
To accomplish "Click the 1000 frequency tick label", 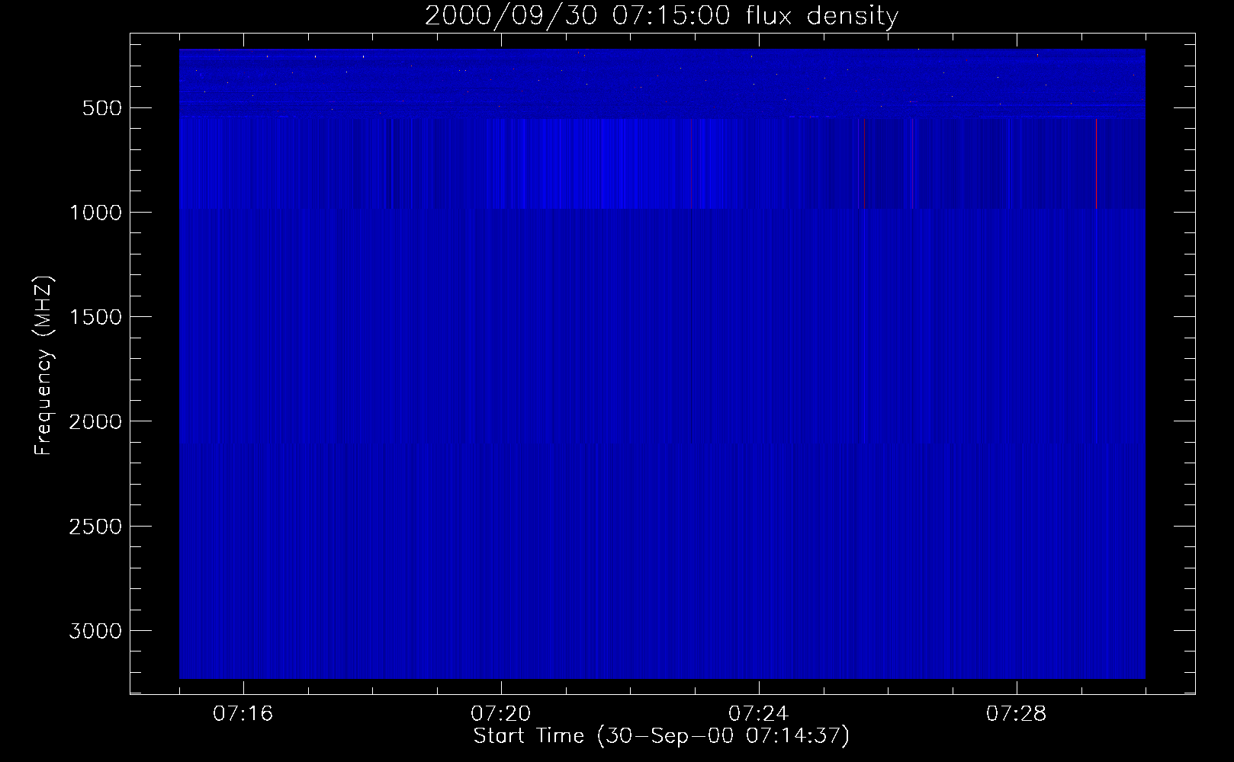I will coord(95,213).
